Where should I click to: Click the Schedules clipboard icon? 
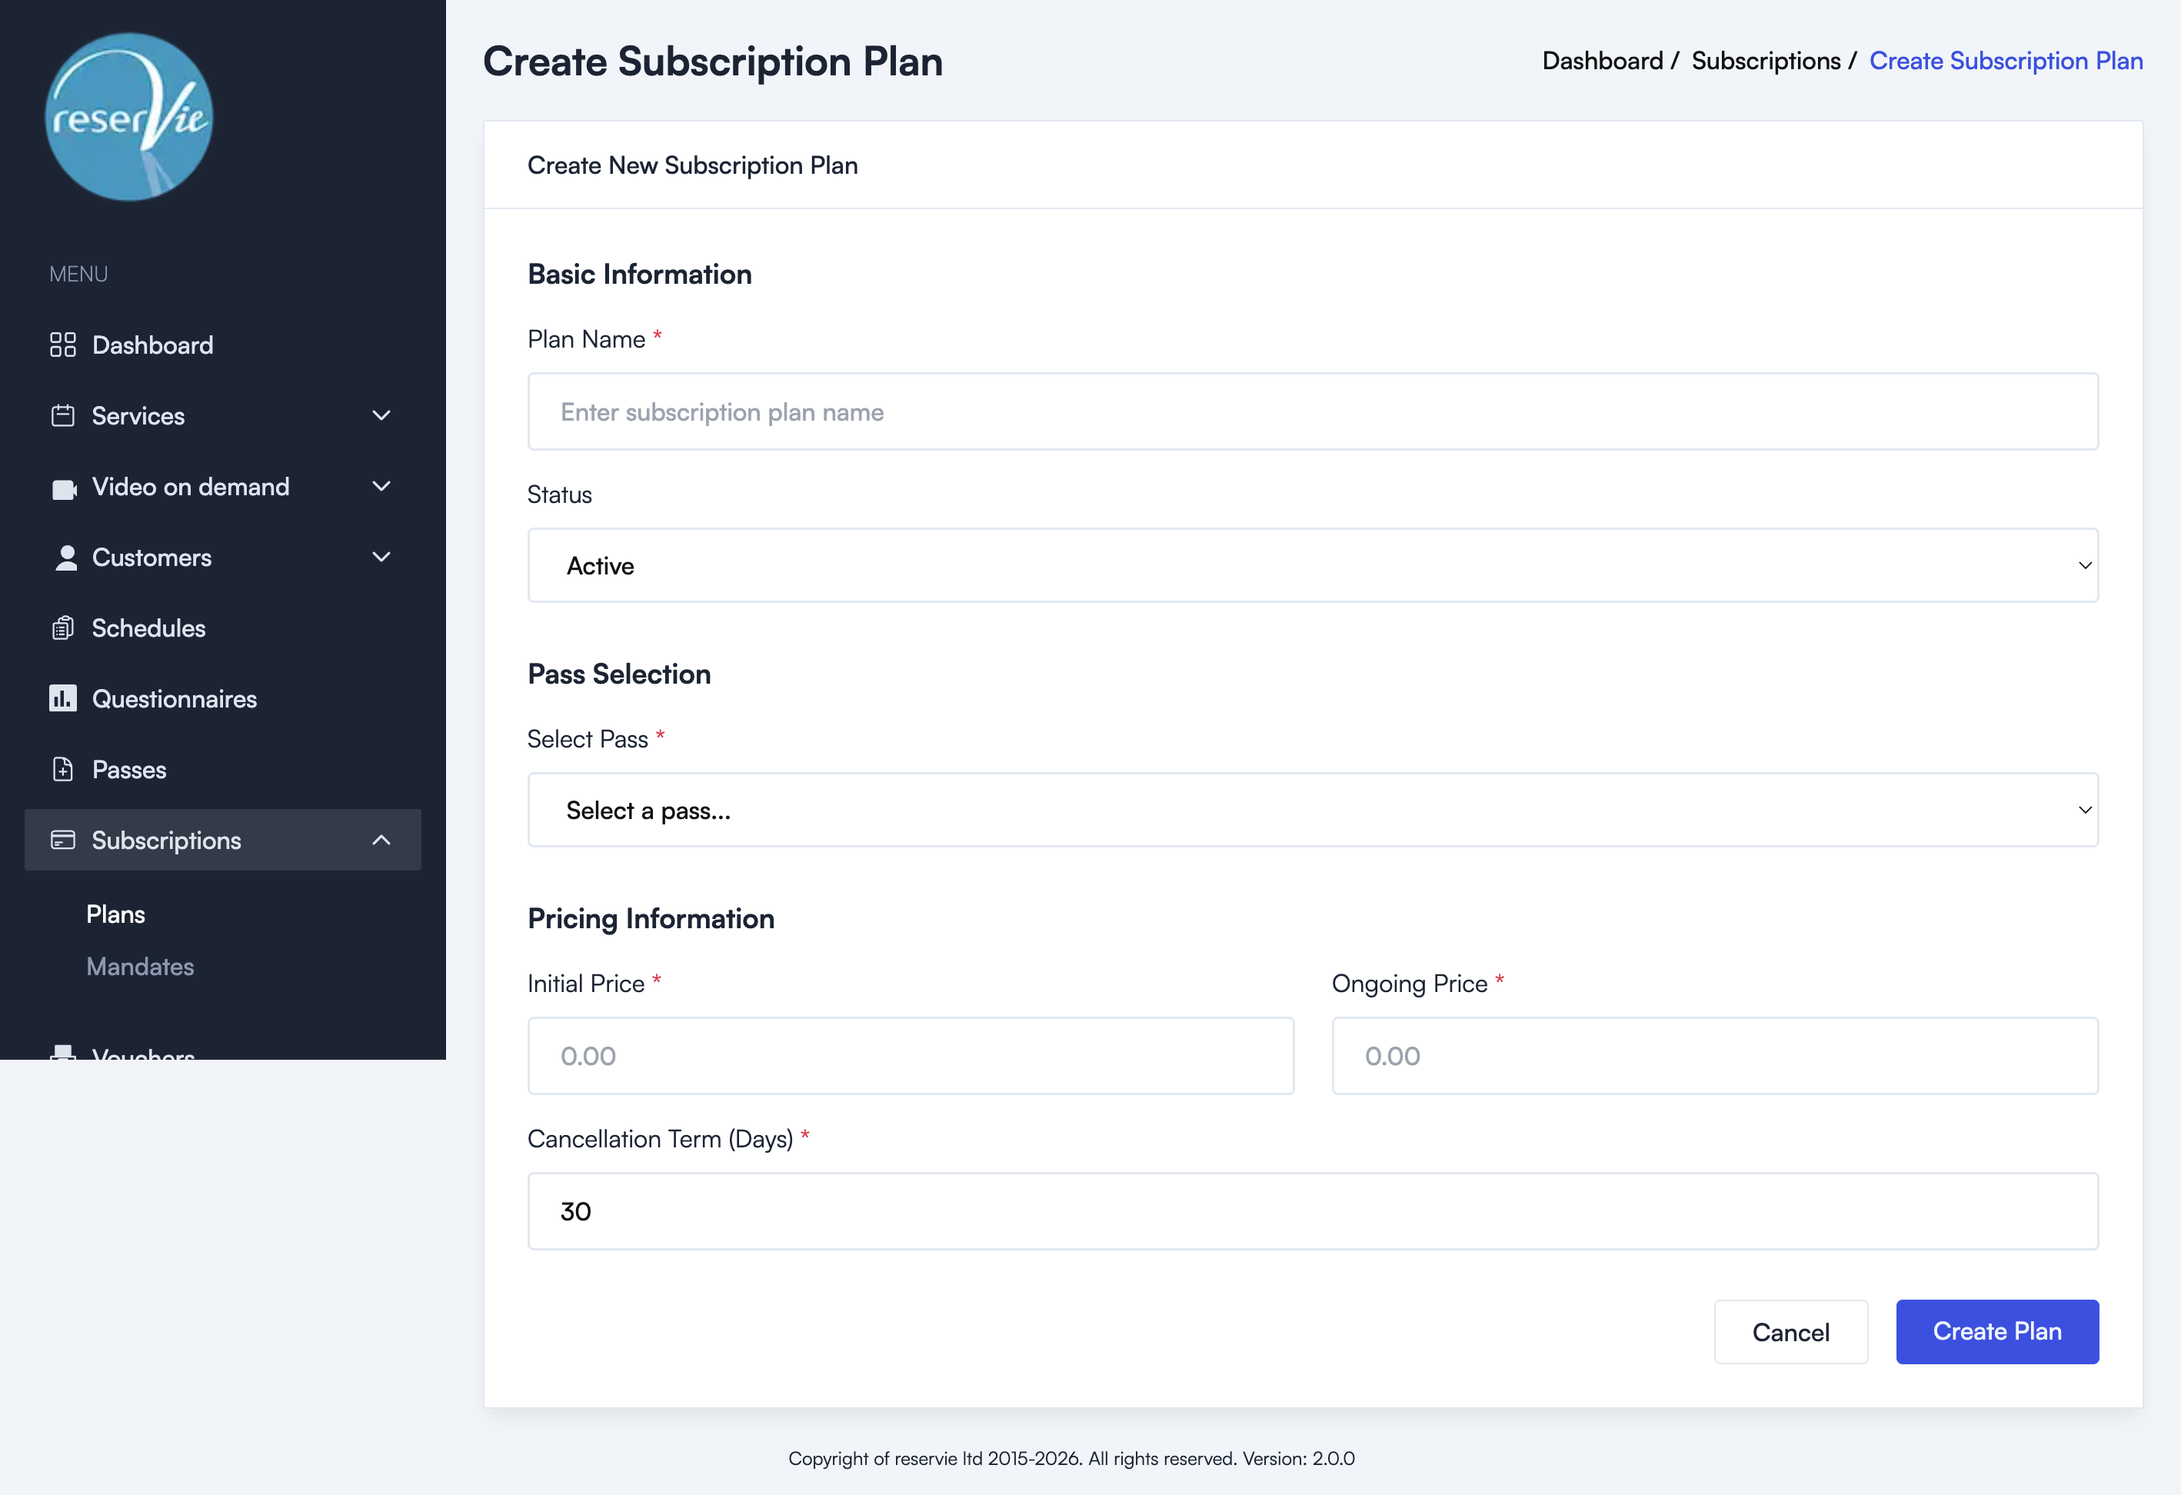point(63,627)
